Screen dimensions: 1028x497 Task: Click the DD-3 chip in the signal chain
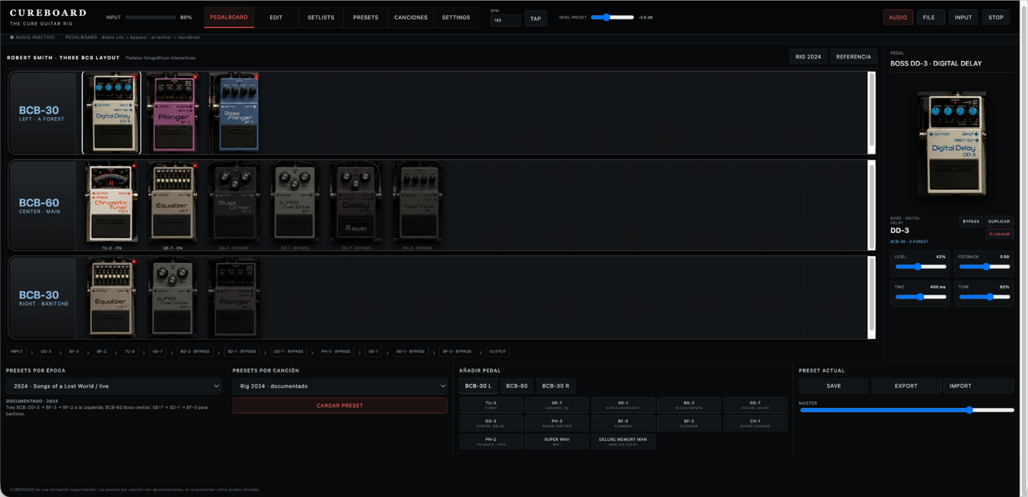pyautogui.click(x=46, y=352)
